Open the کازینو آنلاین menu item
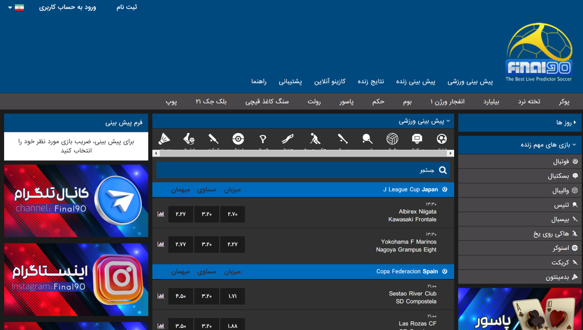 coord(330,81)
